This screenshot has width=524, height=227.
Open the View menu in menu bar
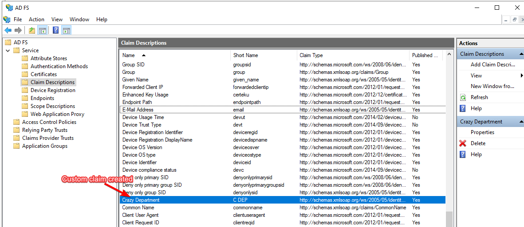point(57,19)
